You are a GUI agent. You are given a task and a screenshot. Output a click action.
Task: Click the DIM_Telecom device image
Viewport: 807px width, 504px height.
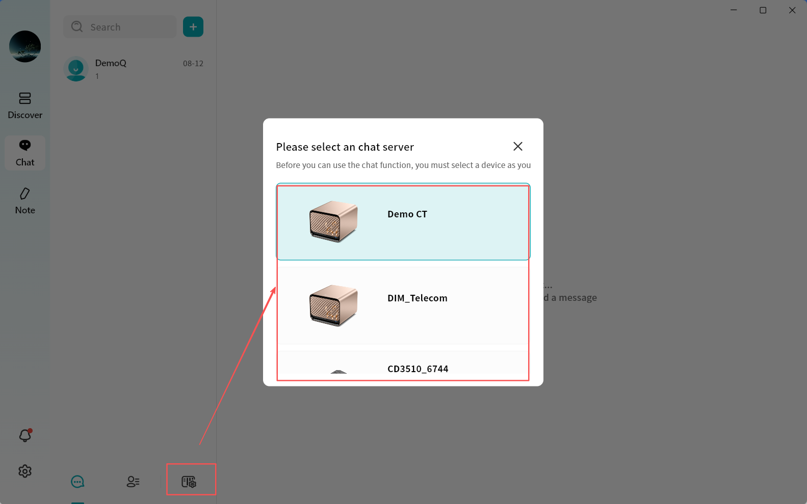pos(333,305)
